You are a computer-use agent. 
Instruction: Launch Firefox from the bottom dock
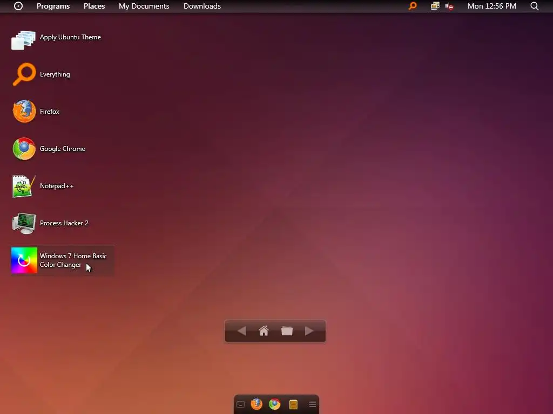(257, 404)
